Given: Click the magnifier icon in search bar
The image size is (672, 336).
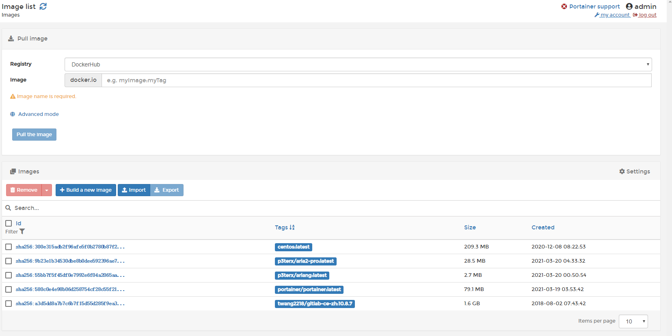Looking at the screenshot, I should [x=8, y=208].
